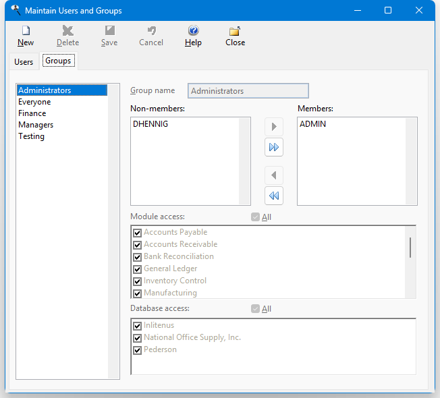The image size is (440, 398).
Task: Select the Groups tab
Action: [x=58, y=61]
